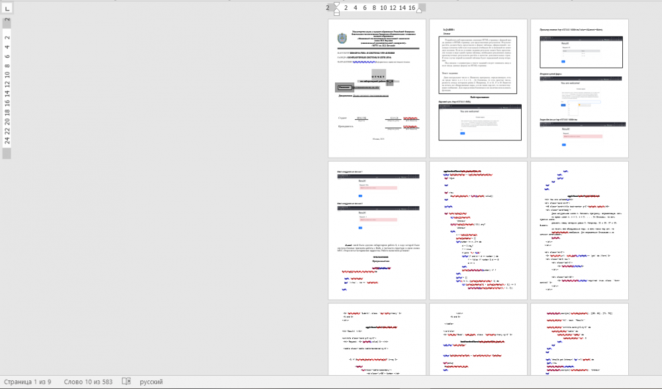This screenshot has height=389, width=662.
Task: Select the first Result screenshot on page four
Action: 376,185
